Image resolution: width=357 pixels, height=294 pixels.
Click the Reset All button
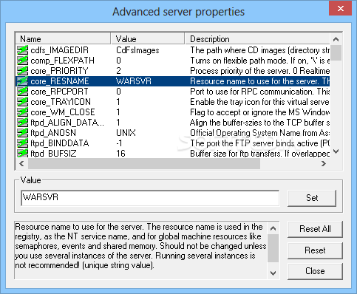(x=315, y=229)
